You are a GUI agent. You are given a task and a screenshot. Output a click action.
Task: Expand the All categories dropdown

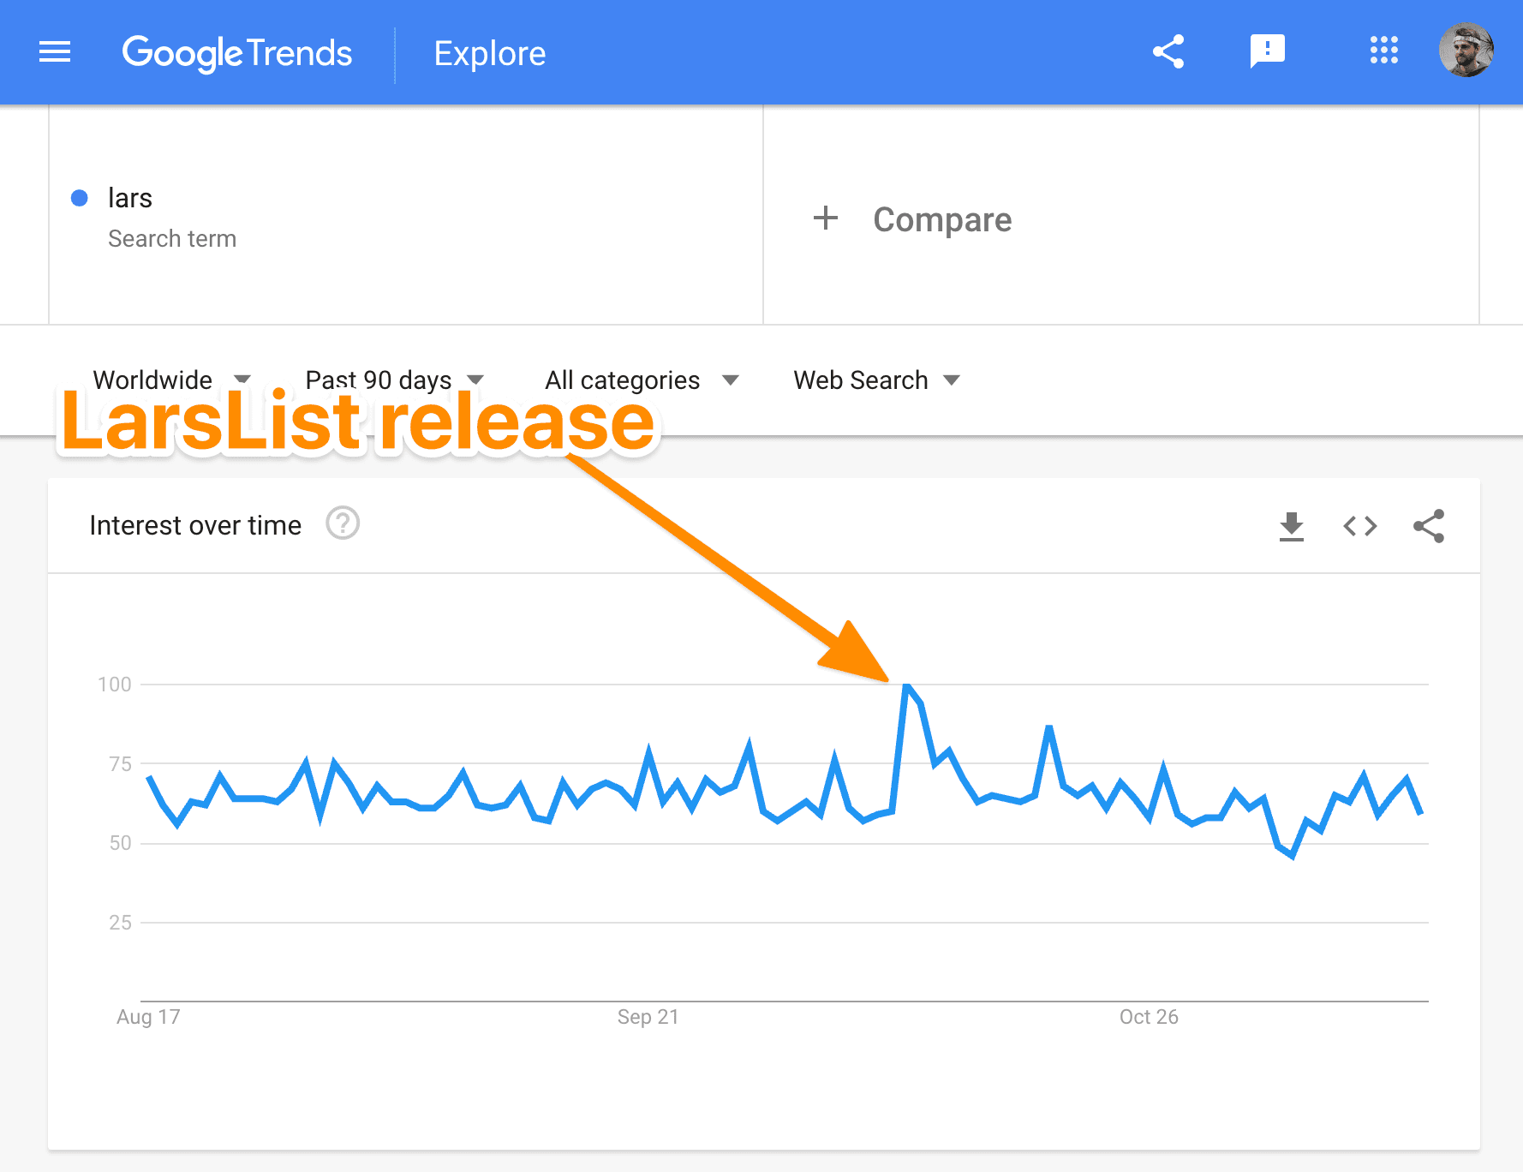coord(642,380)
